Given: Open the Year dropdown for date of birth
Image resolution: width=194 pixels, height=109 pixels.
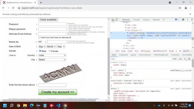Looking at the screenshot, I should click(x=61, y=47).
